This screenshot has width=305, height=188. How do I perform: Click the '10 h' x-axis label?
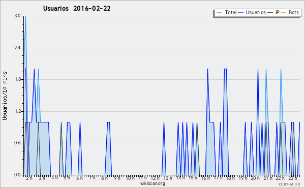(x=130, y=178)
